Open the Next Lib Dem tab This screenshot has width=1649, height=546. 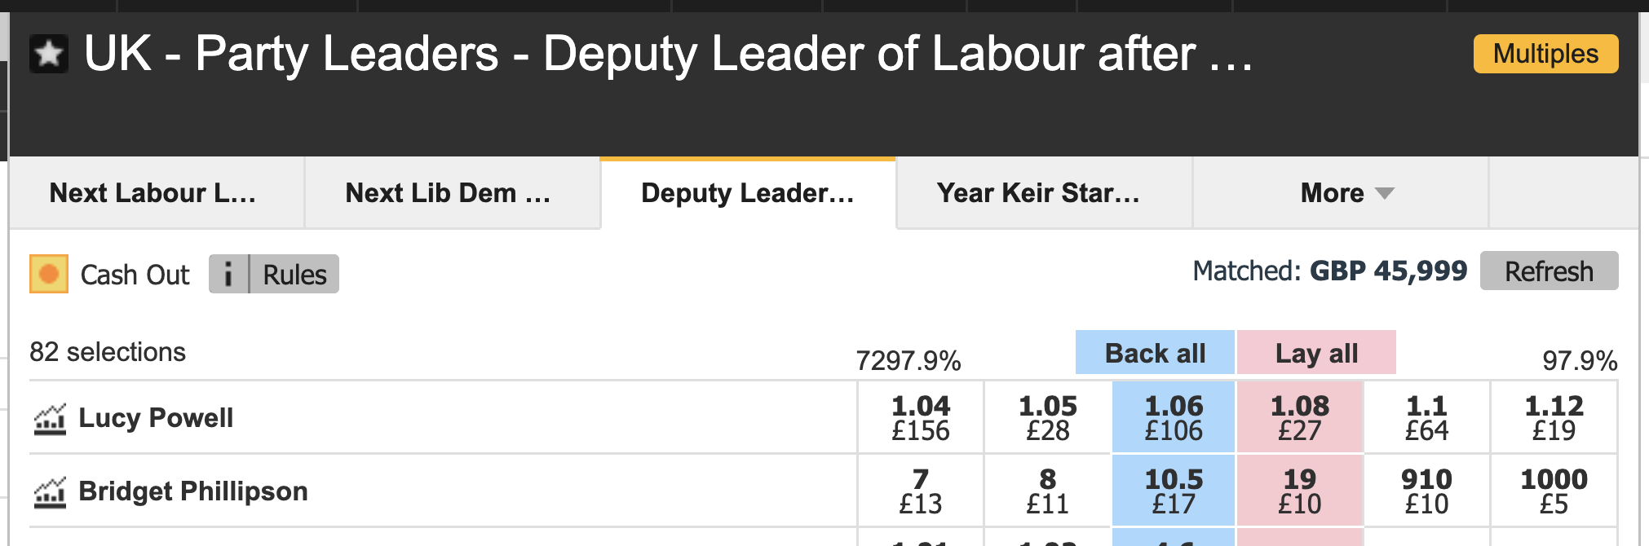click(449, 193)
